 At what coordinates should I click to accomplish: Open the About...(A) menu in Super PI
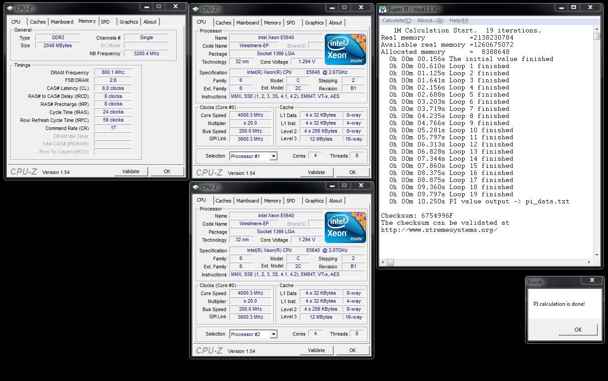[x=430, y=20]
